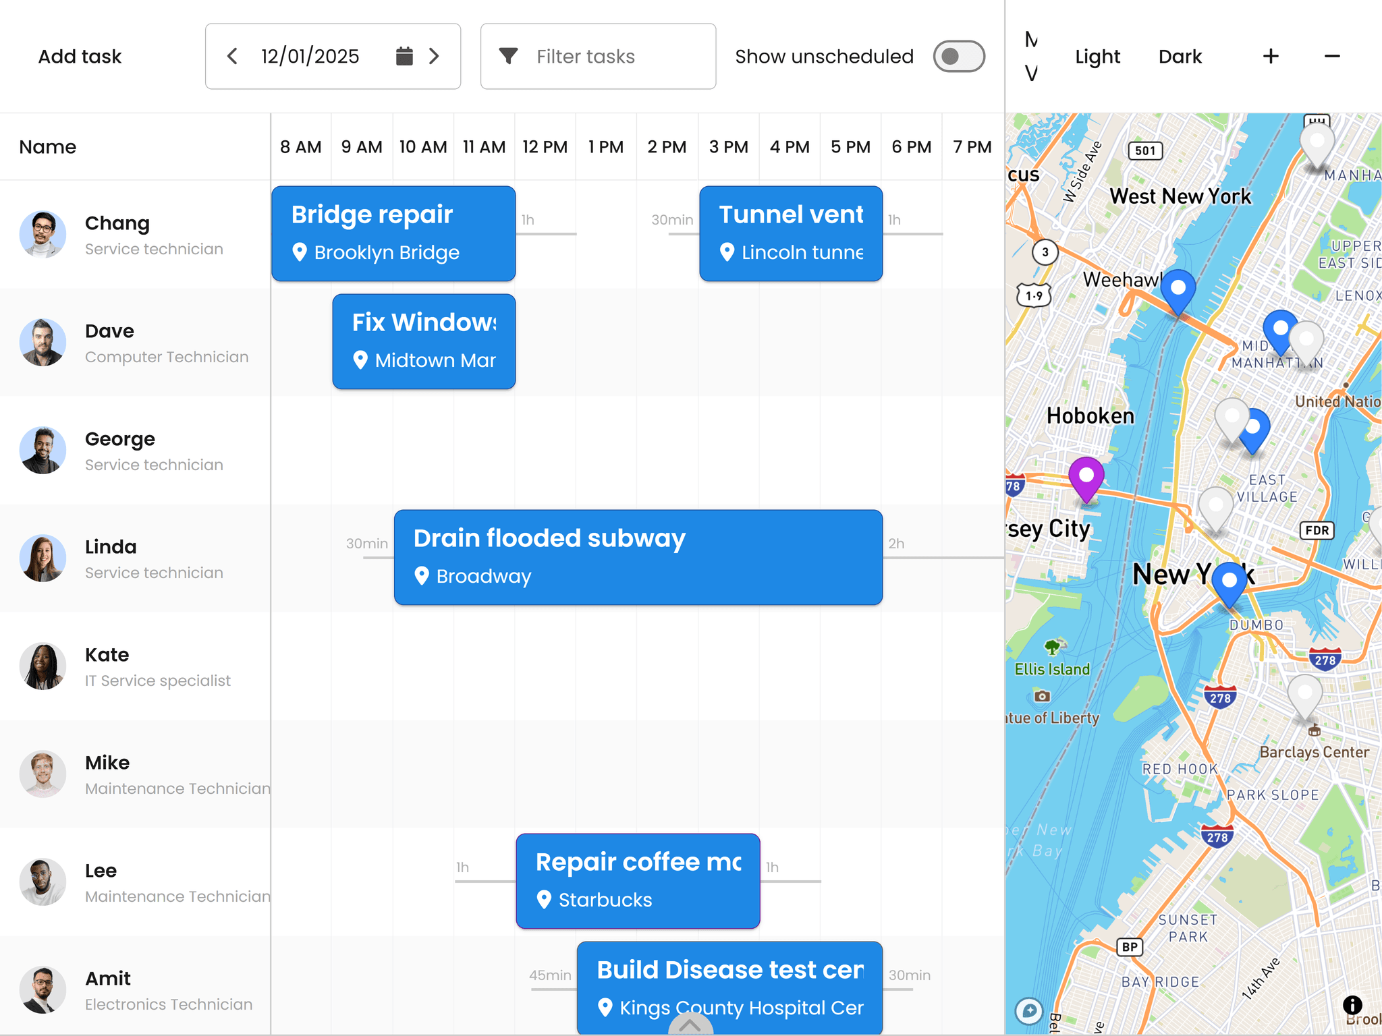The height and width of the screenshot is (1036, 1382).
Task: Click Broadway pin in Drain flooded subway task
Action: (x=422, y=576)
